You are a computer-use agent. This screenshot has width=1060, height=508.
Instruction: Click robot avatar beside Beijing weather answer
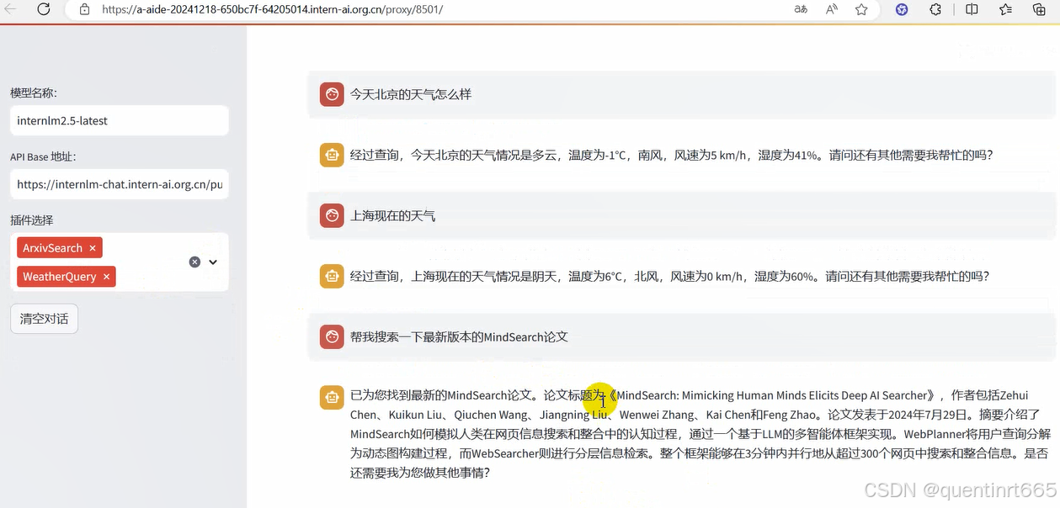332,155
